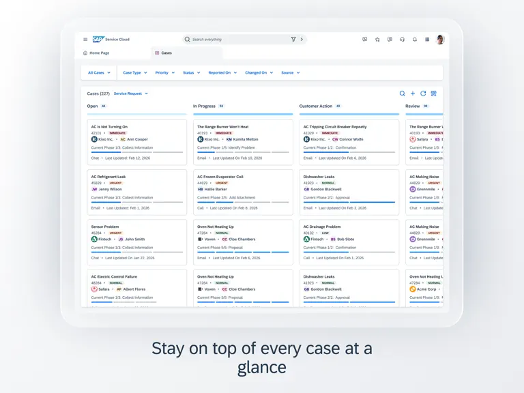Click LOW tag on AC Drainage Problem
This screenshot has height=393, width=524.
(325, 233)
